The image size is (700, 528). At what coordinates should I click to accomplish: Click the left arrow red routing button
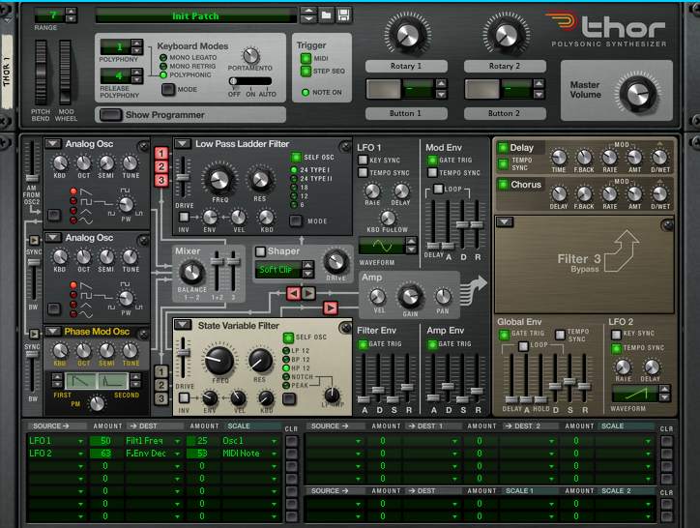[x=293, y=293]
